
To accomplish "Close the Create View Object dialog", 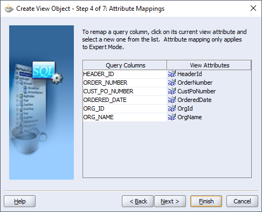I will [253, 8].
